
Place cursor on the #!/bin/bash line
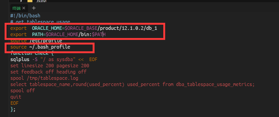[x=25, y=16]
